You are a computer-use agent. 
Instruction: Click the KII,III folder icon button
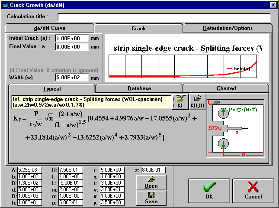pos(197,101)
